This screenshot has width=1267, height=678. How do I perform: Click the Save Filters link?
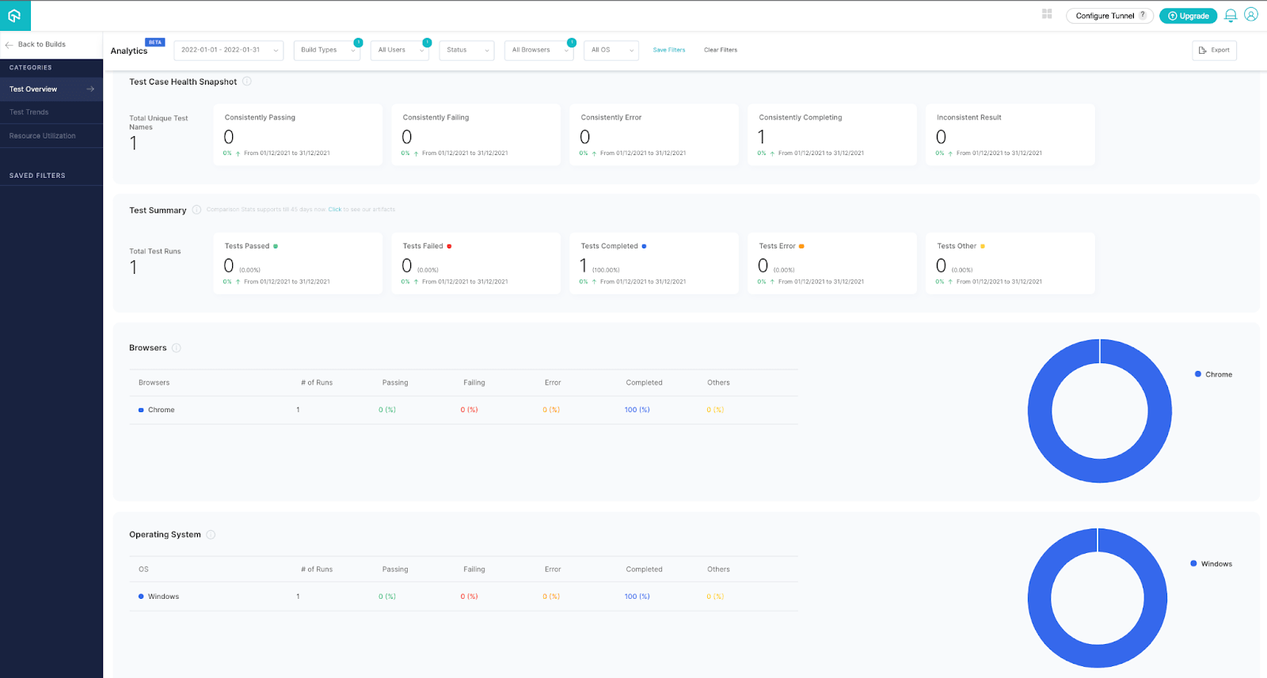click(x=669, y=50)
